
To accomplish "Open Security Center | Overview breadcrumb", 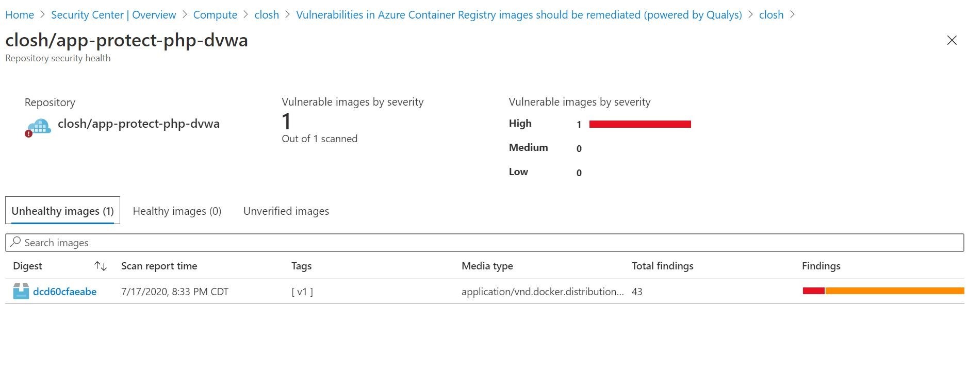I will pos(113,15).
